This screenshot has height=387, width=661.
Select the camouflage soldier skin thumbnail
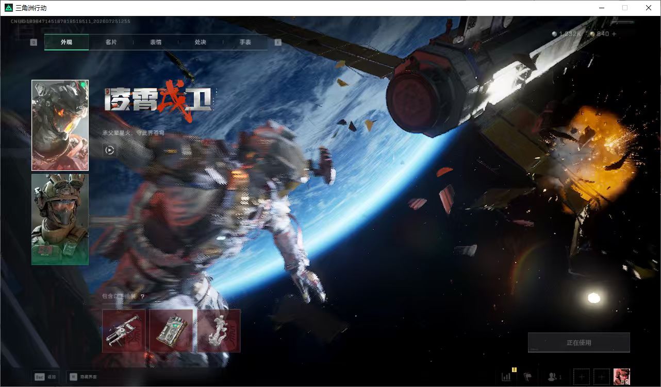[x=60, y=219]
